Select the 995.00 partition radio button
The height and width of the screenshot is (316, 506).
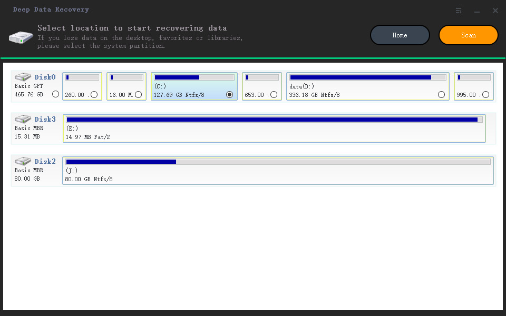click(x=485, y=94)
